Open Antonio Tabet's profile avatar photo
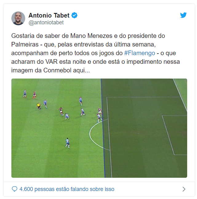197x199 pixels. (18, 18)
